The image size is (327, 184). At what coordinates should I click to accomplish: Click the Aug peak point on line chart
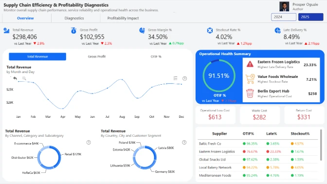click(x=122, y=79)
